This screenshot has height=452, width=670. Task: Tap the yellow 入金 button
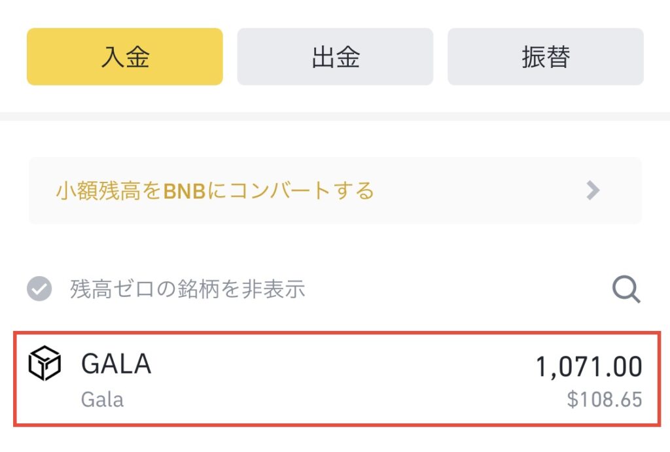pos(125,56)
